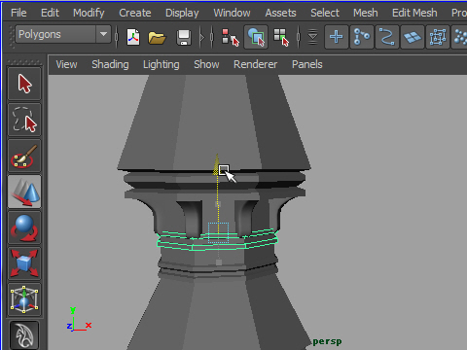
Task: Open the Shading panel menu
Action: 110,64
